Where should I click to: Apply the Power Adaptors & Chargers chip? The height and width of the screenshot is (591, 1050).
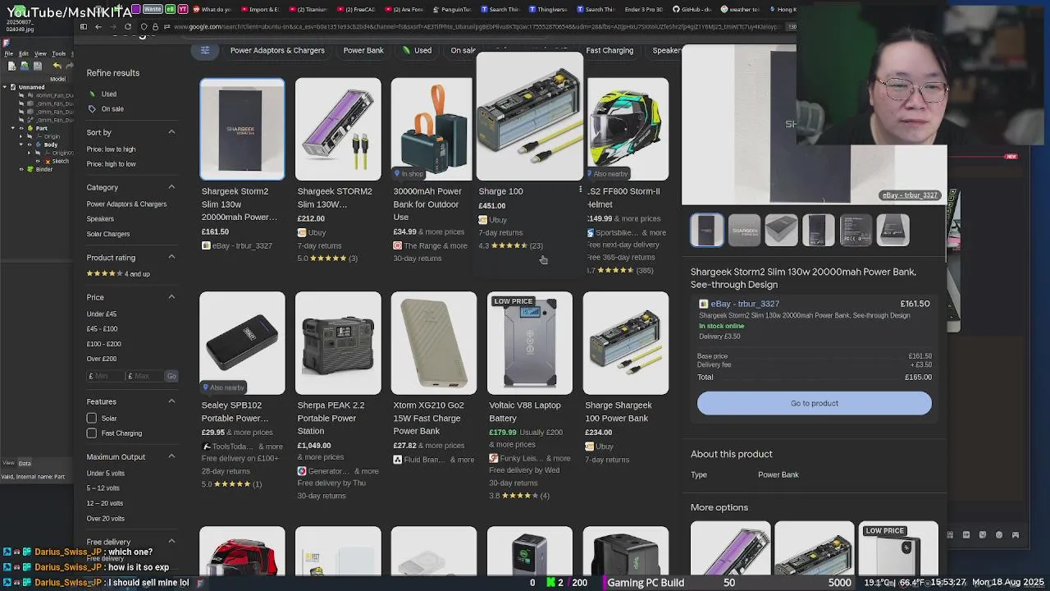pos(277,50)
